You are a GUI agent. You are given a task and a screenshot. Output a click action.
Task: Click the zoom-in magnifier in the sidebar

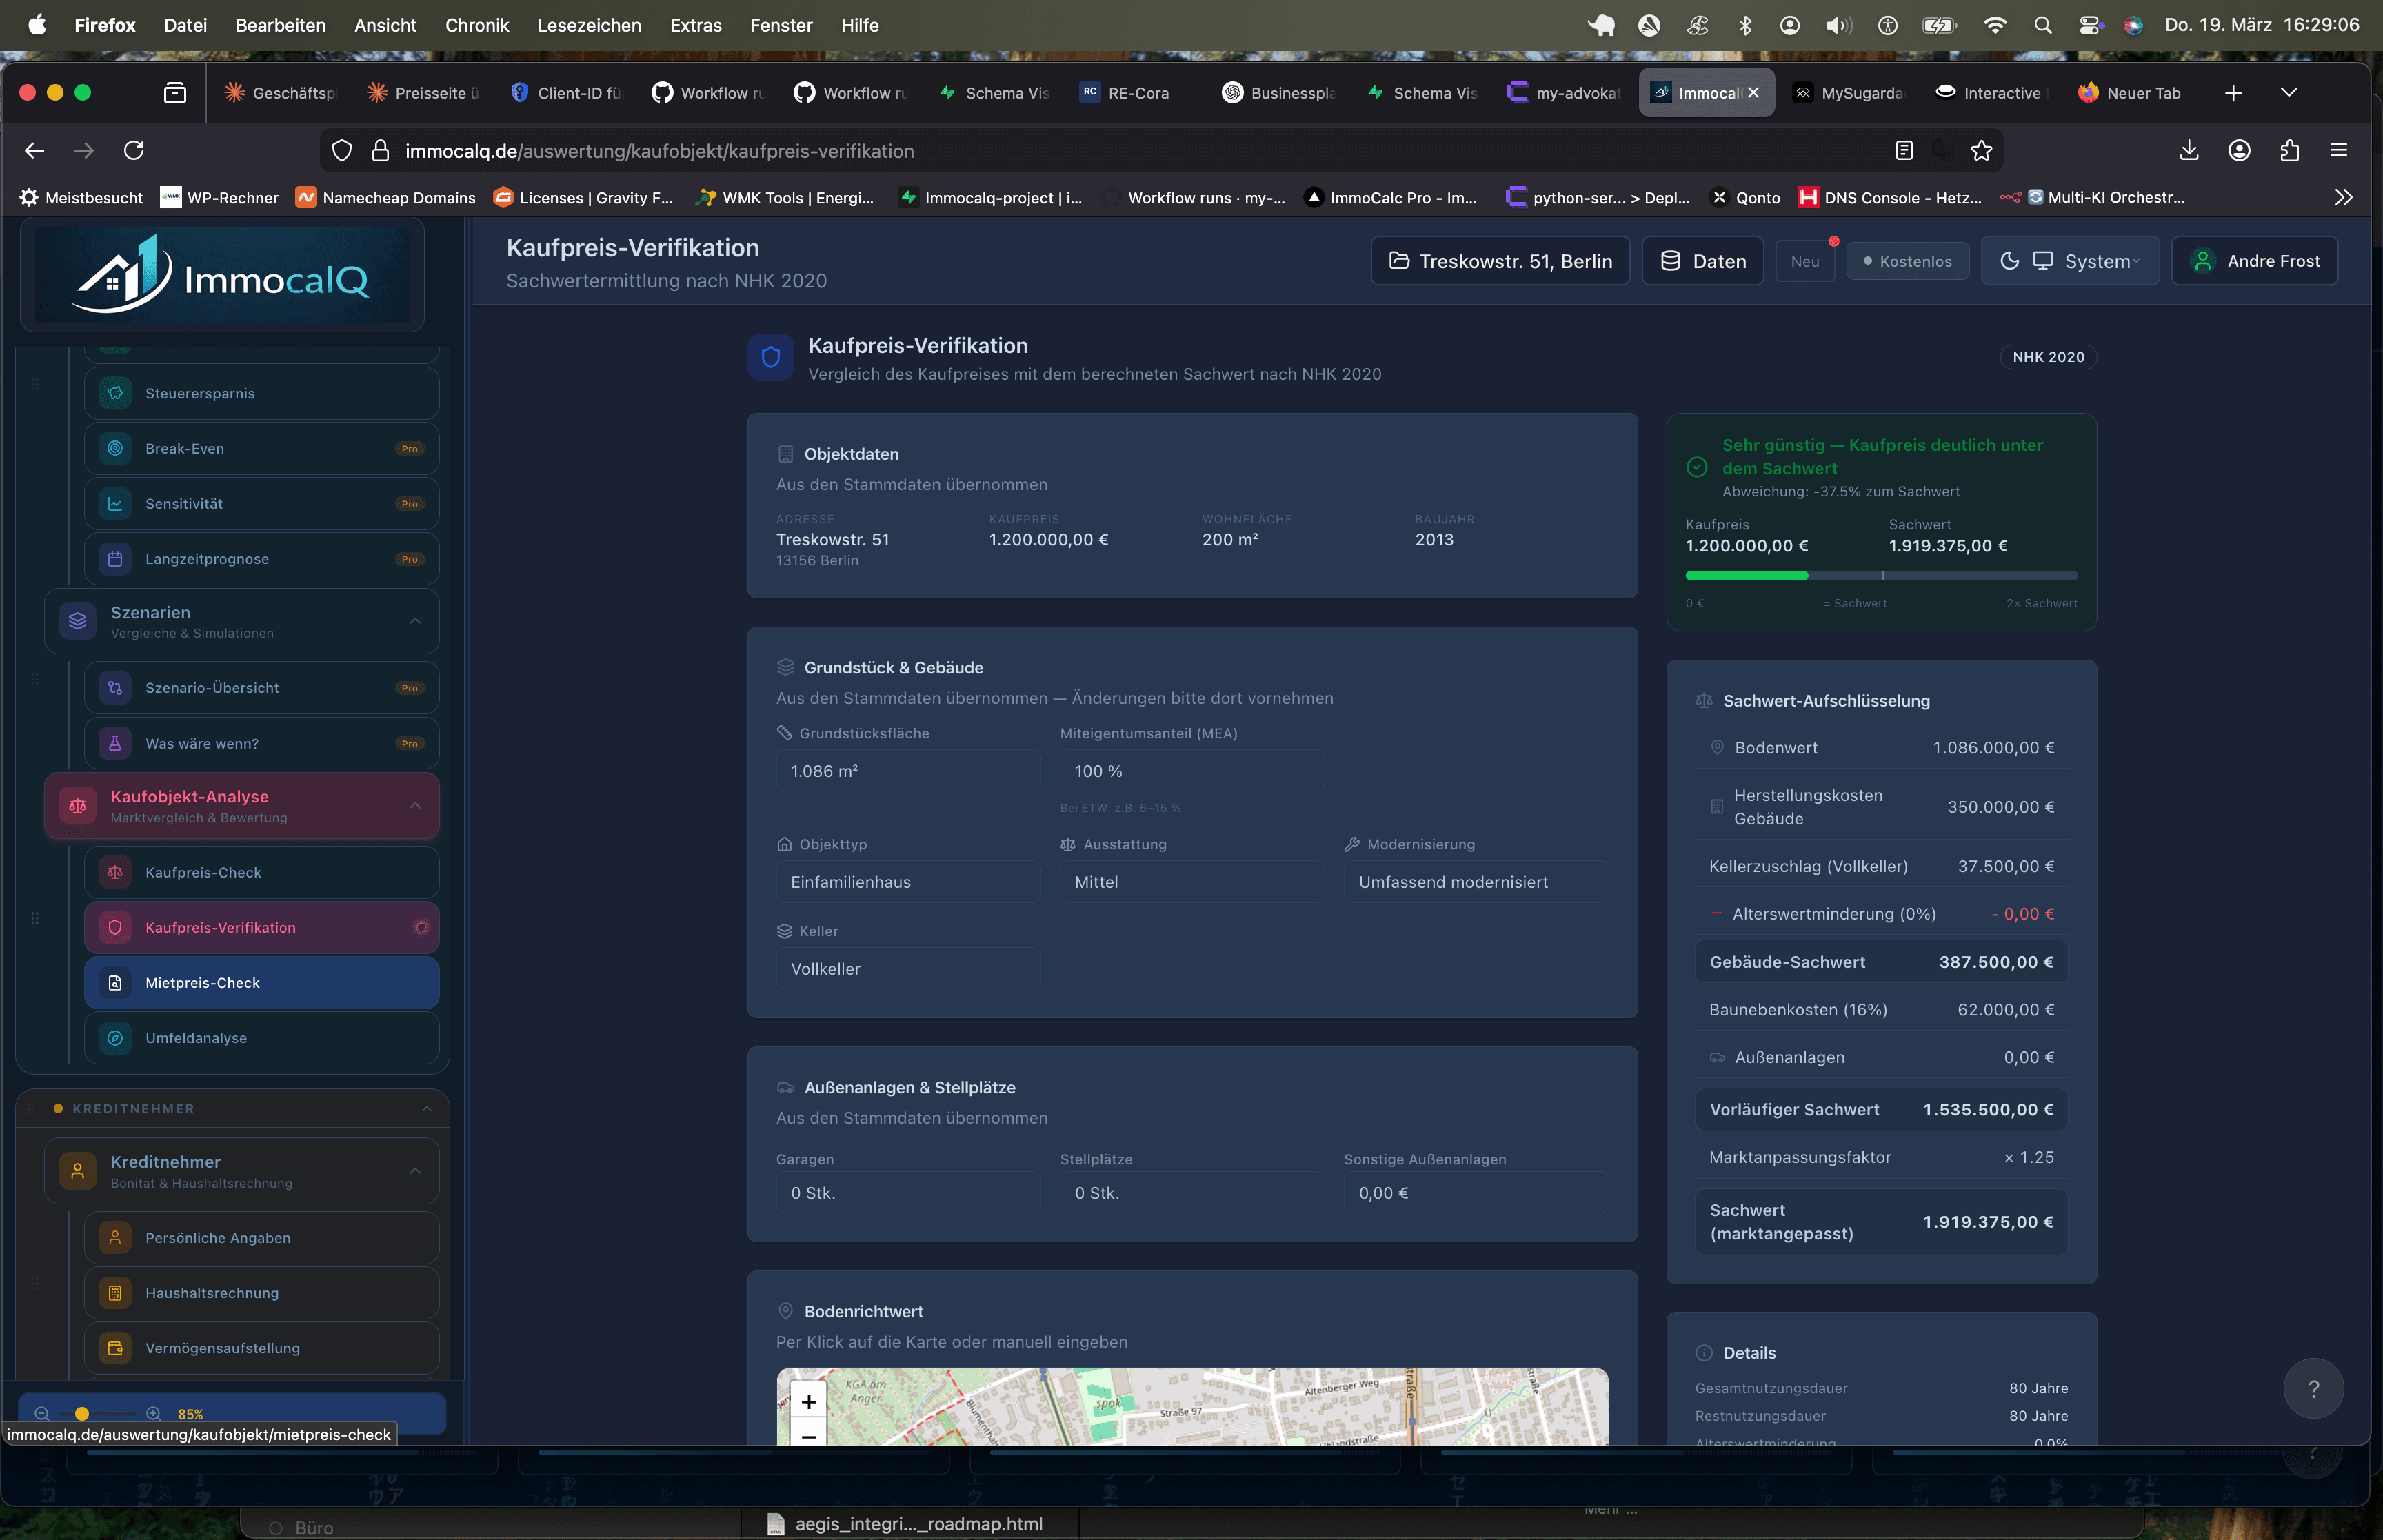[153, 1414]
